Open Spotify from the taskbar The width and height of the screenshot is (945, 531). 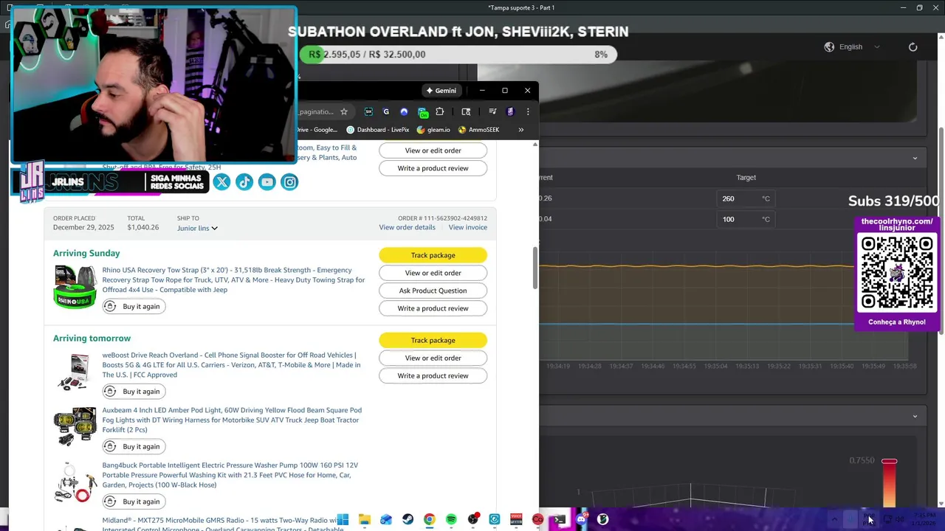451,520
